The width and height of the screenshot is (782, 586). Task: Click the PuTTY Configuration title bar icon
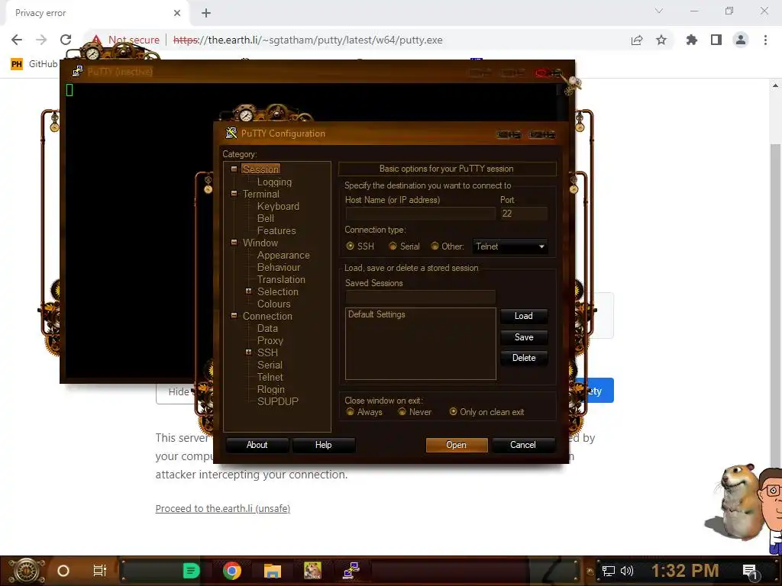coord(231,133)
